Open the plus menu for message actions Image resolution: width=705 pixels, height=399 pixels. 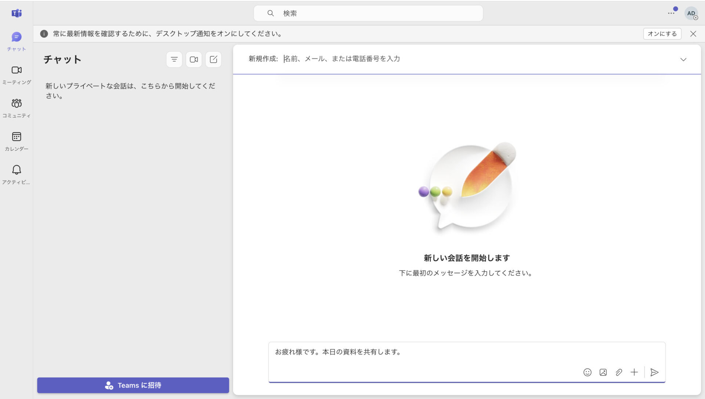click(634, 372)
